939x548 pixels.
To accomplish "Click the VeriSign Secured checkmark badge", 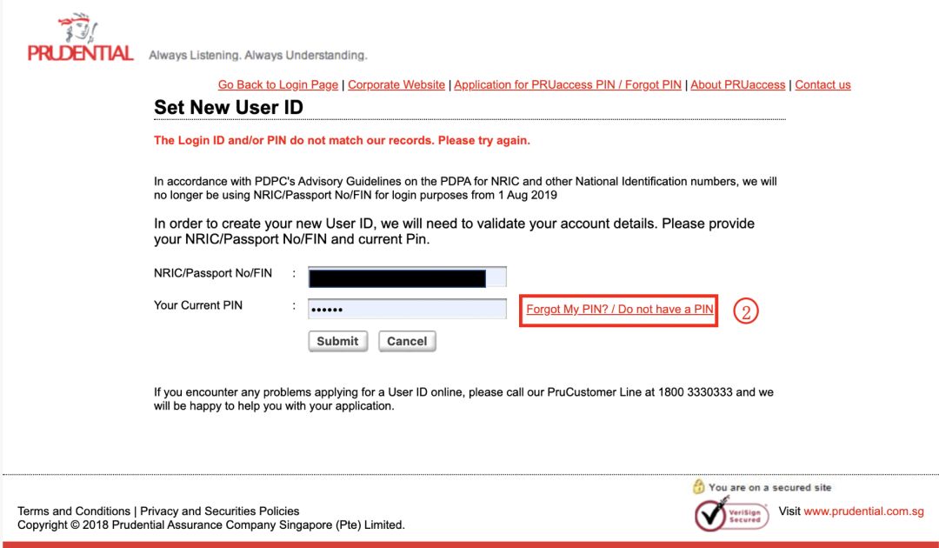I will coord(731,514).
